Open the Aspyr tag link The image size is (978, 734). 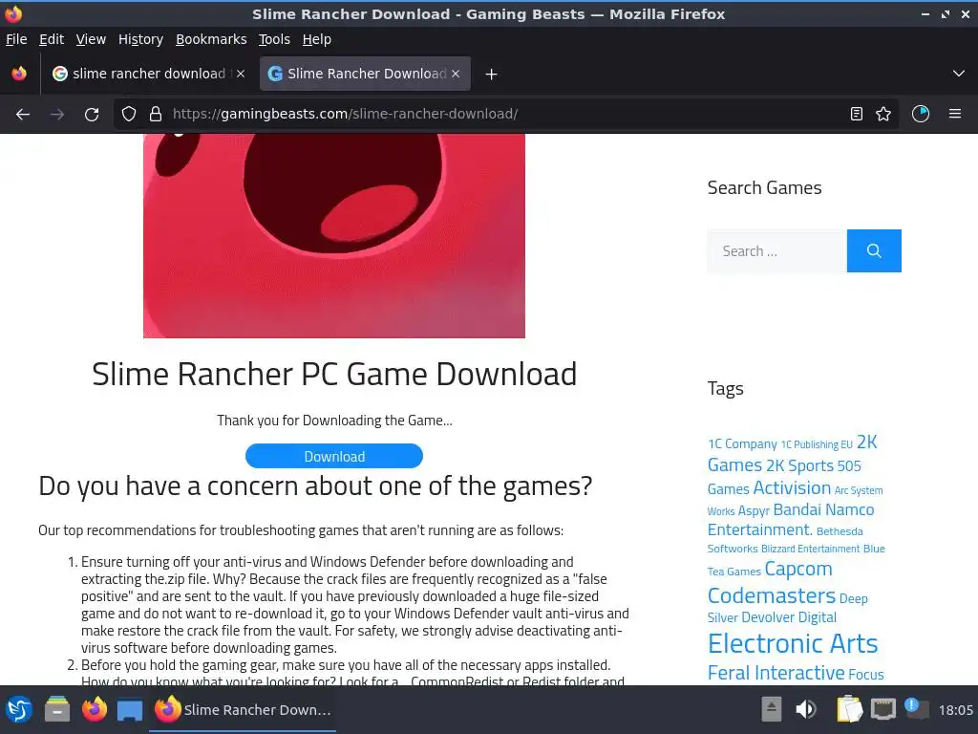754,510
